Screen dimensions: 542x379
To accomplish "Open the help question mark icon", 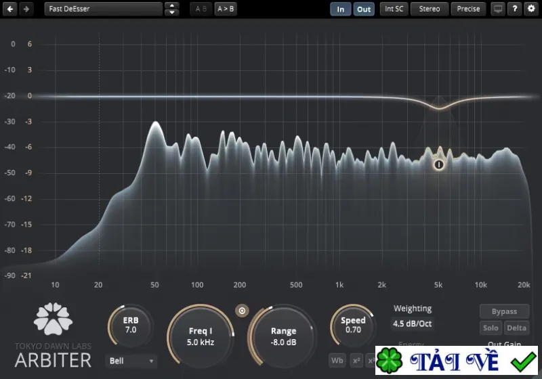I will click(x=515, y=9).
